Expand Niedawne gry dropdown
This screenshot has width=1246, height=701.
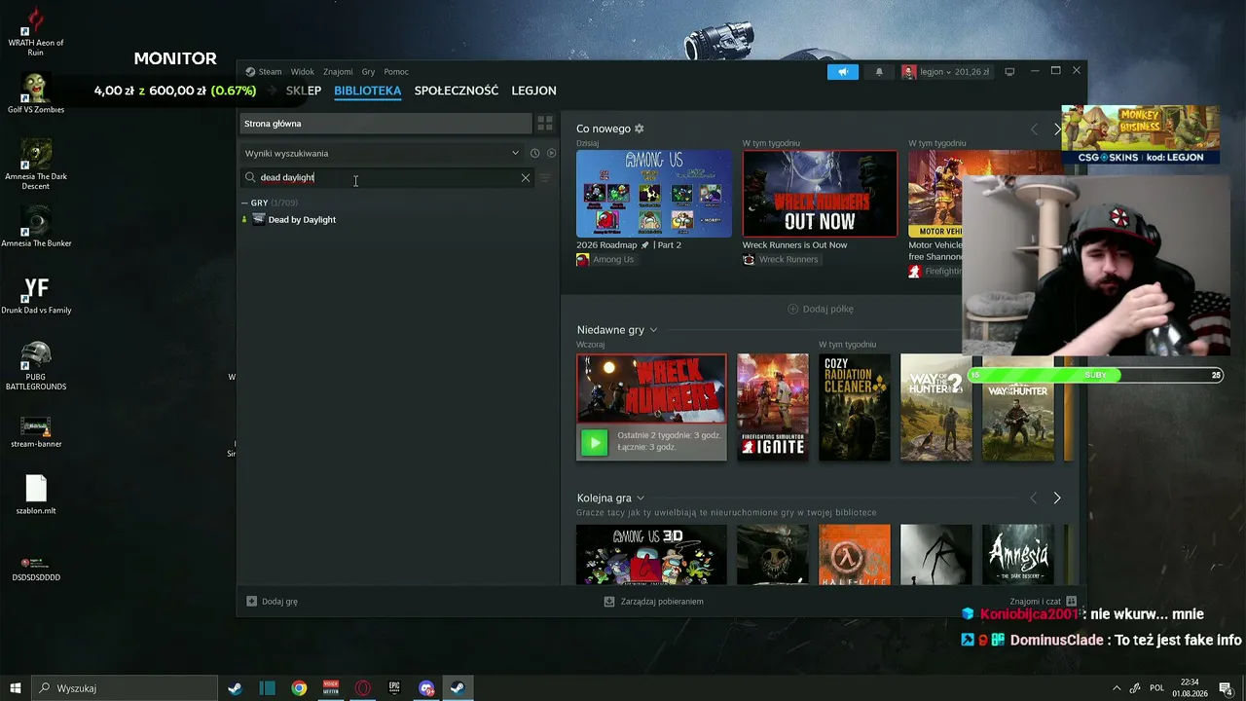coord(653,330)
